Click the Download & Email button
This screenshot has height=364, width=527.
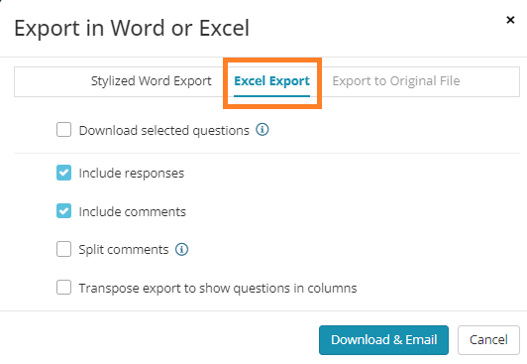tap(383, 340)
